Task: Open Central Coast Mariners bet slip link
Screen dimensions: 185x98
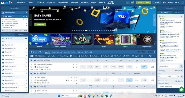Action: [170, 23]
